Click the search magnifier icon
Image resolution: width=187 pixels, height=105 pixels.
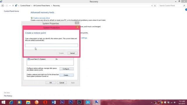point(184,6)
